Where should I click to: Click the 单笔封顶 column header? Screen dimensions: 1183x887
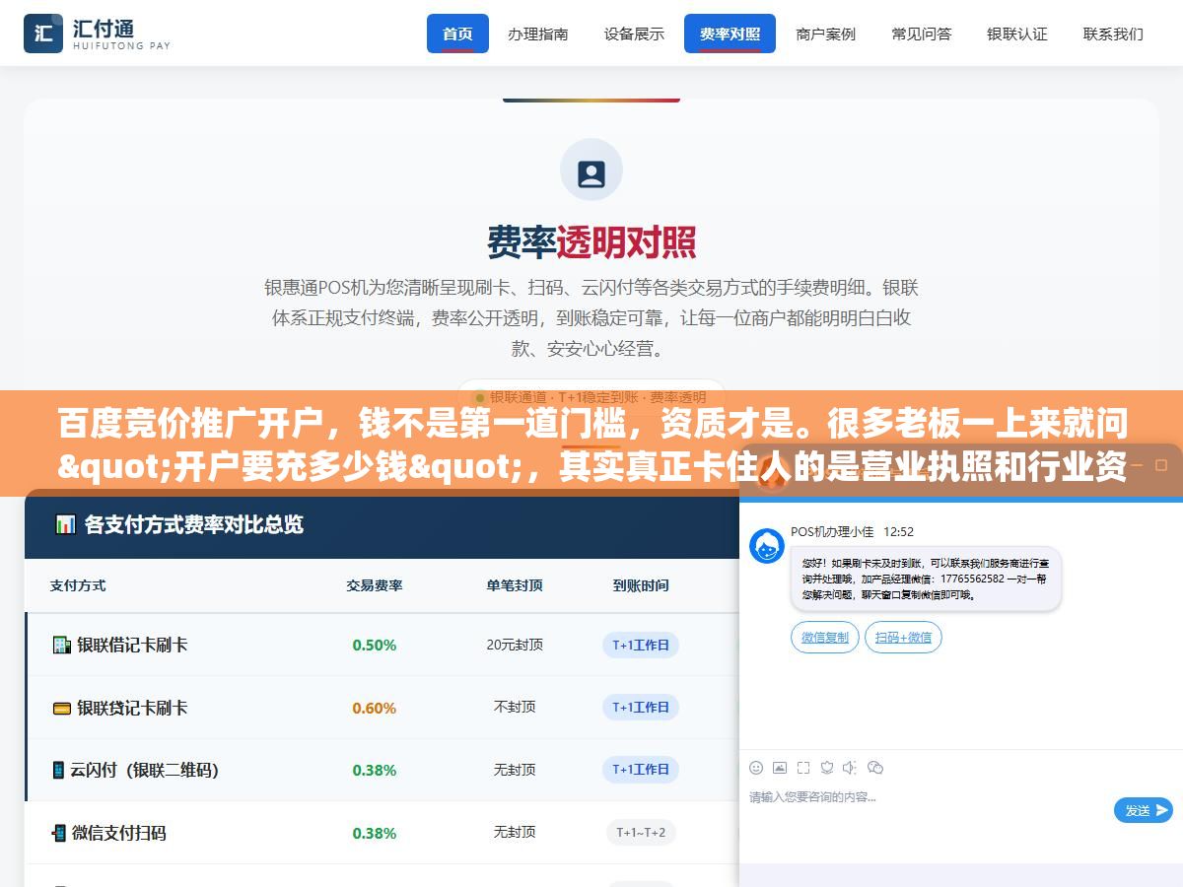(x=515, y=585)
